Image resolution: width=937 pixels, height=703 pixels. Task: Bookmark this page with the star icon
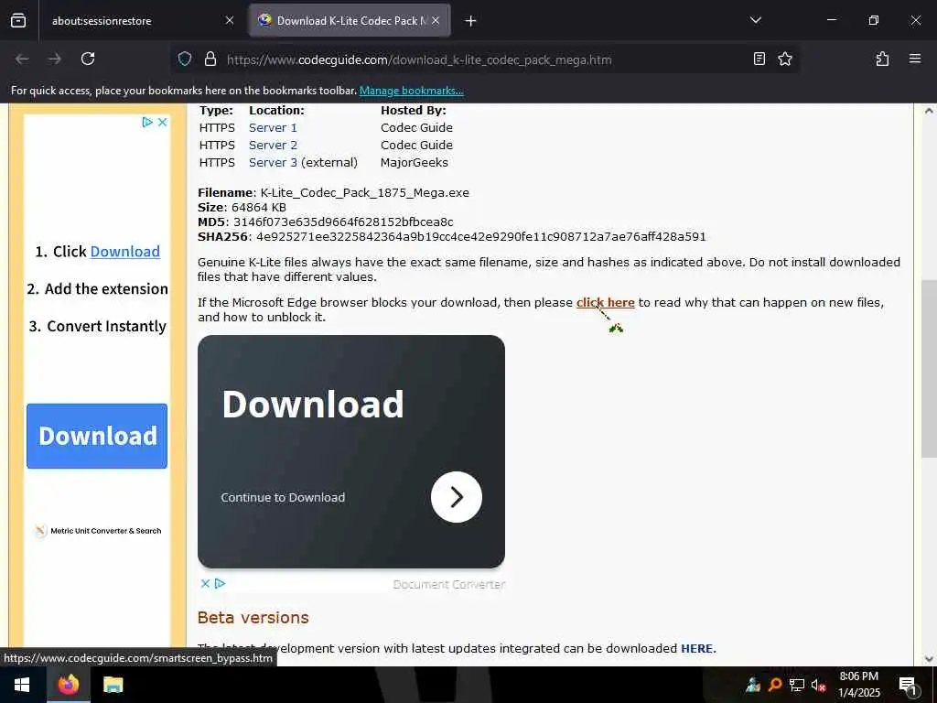pyautogui.click(x=784, y=59)
